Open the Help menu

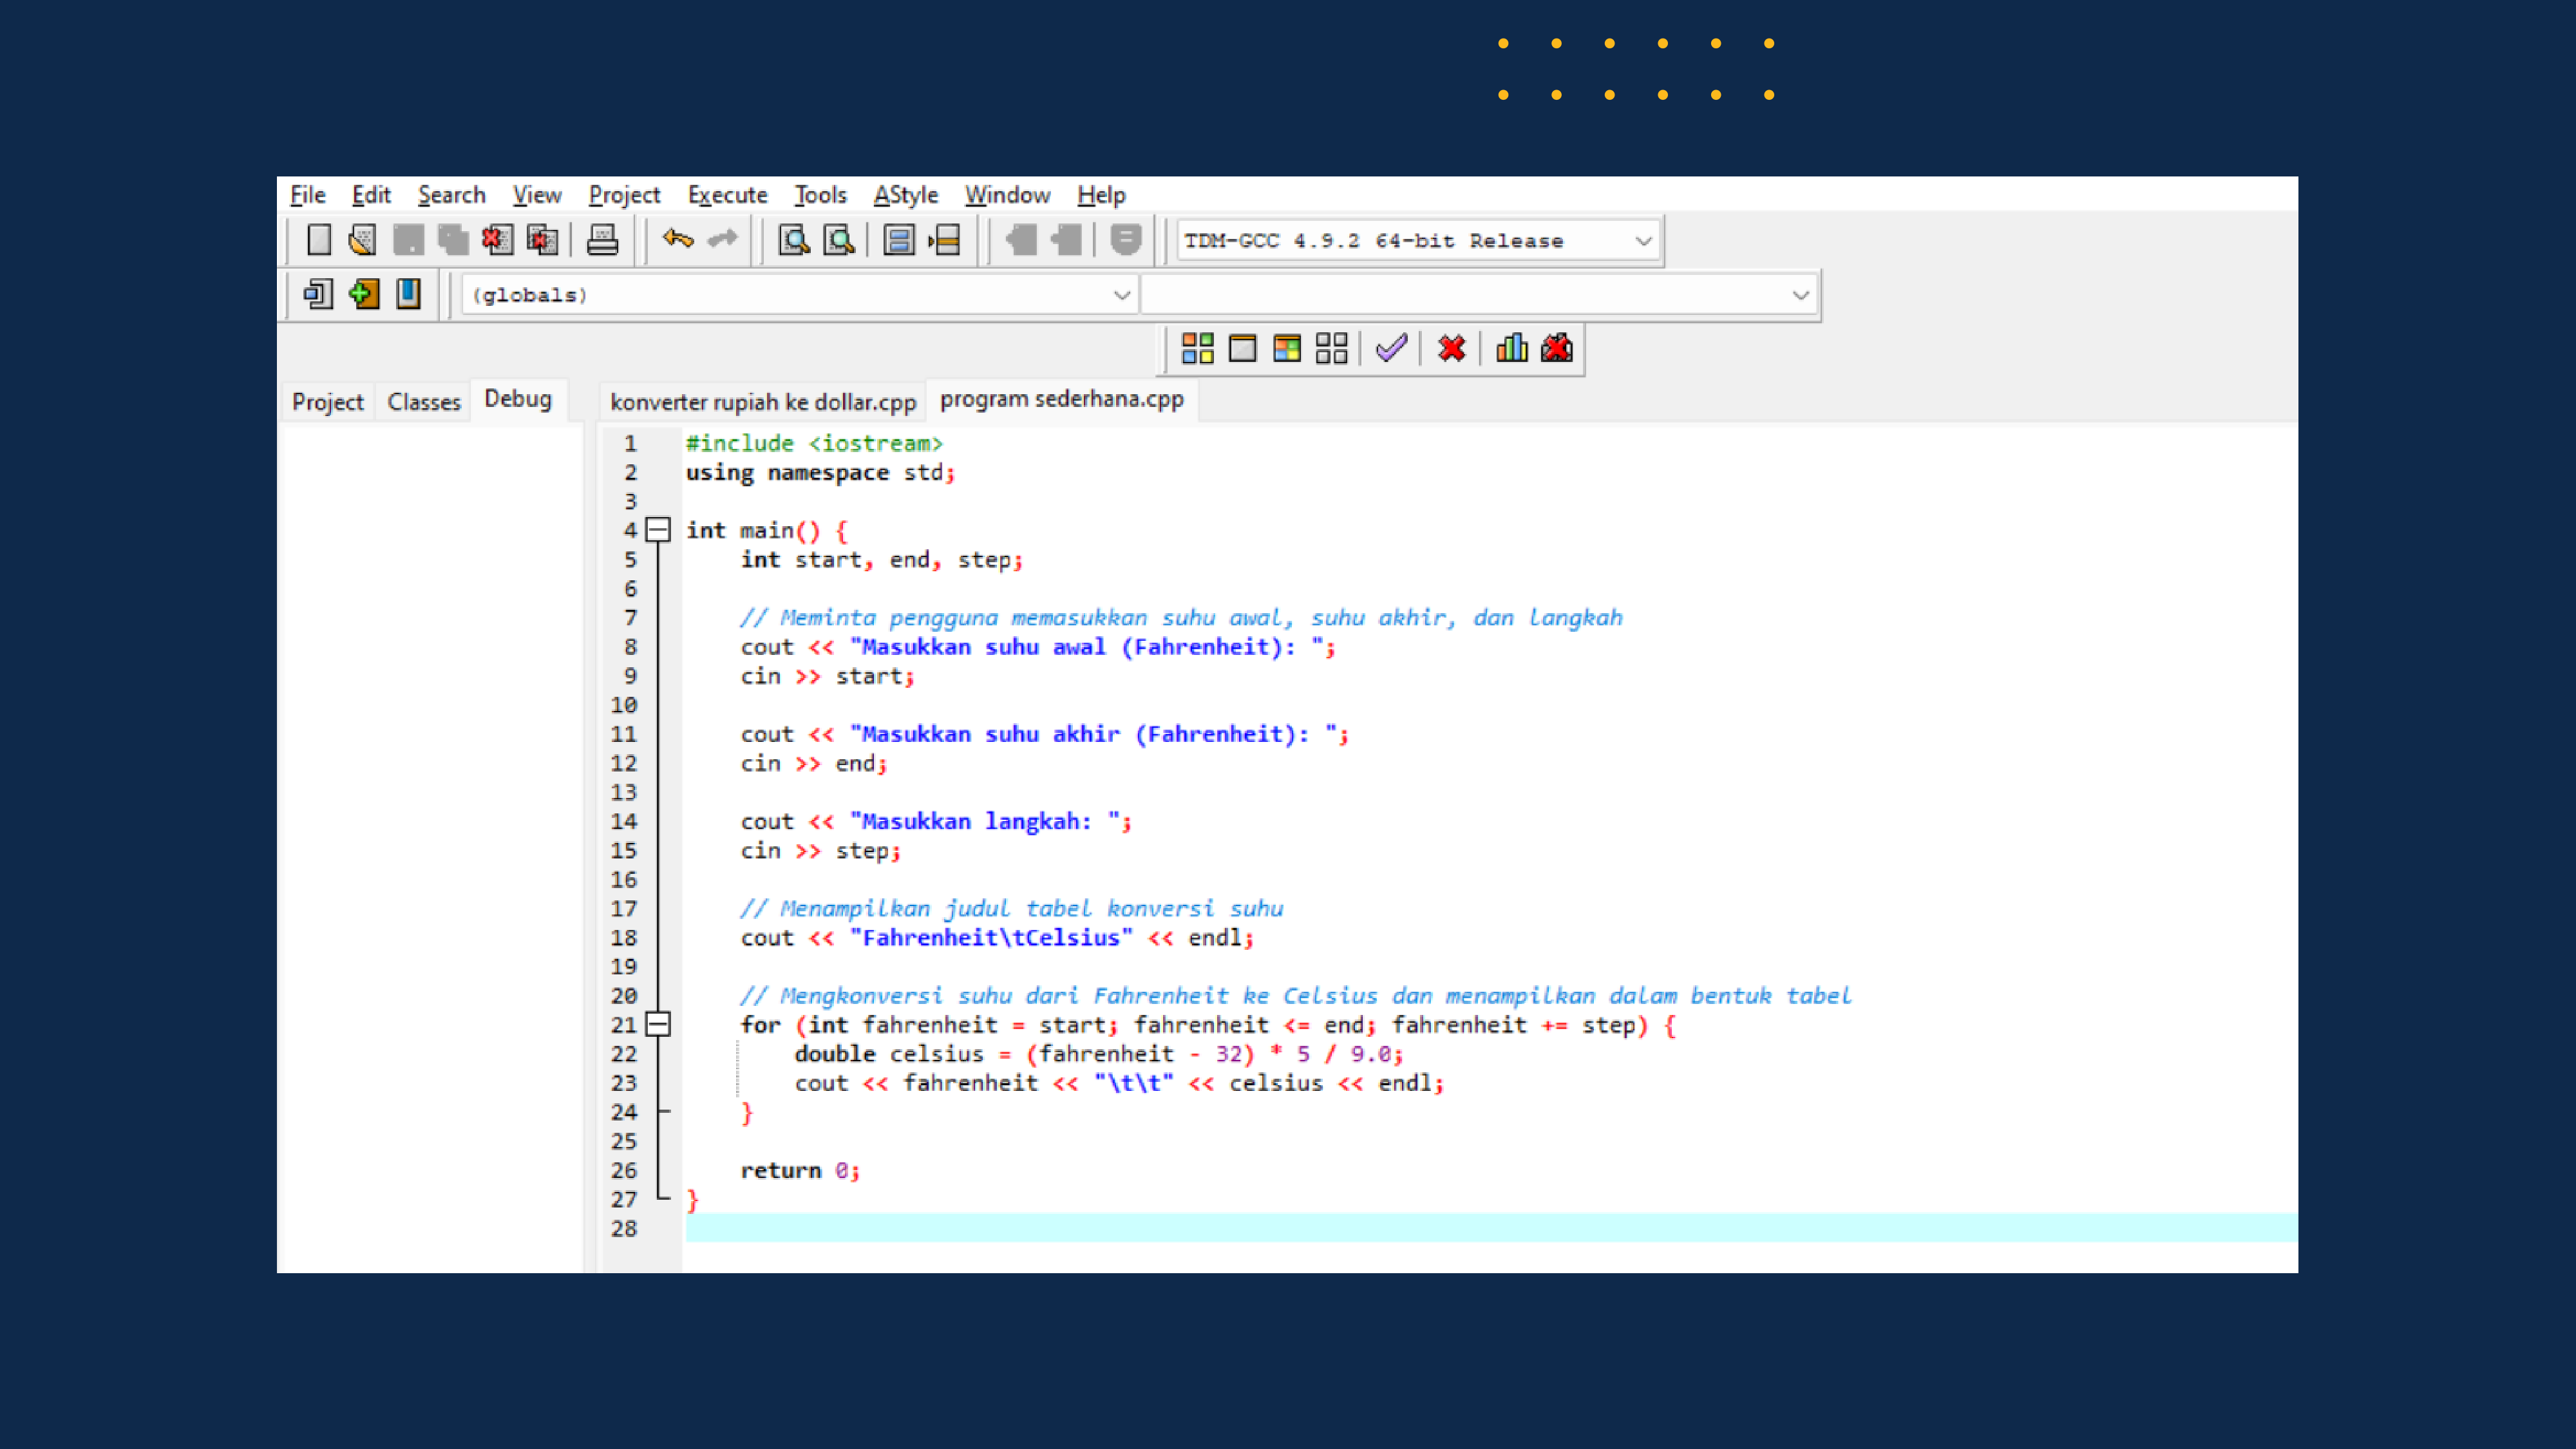coord(1101,195)
